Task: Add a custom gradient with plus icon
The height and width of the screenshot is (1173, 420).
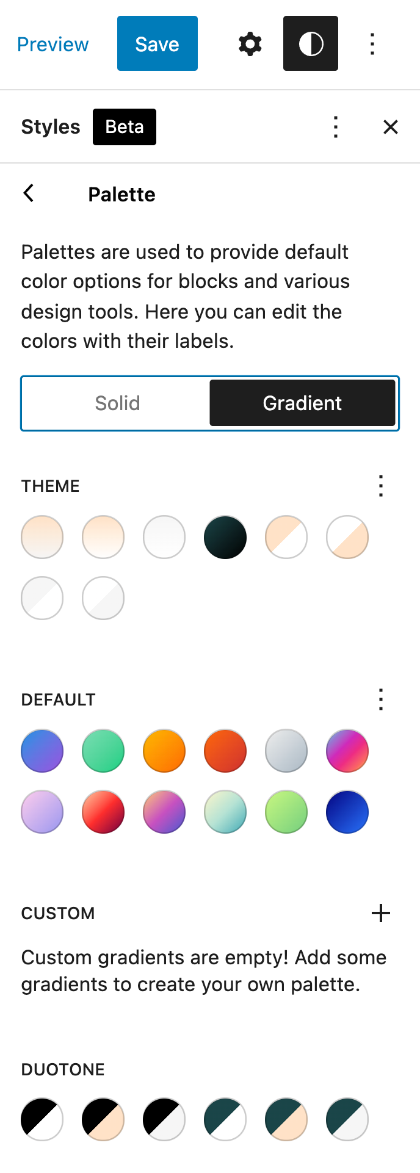Action: 380,913
